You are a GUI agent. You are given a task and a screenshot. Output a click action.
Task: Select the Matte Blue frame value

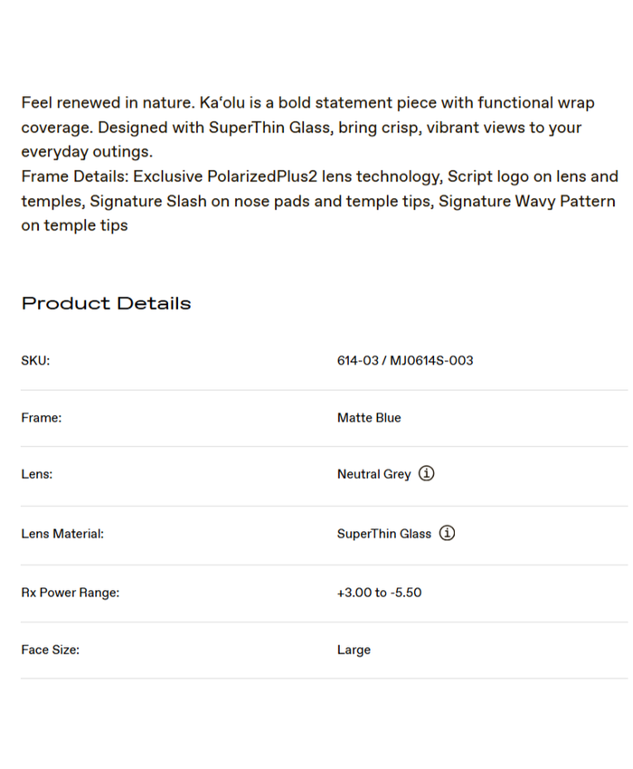(369, 418)
